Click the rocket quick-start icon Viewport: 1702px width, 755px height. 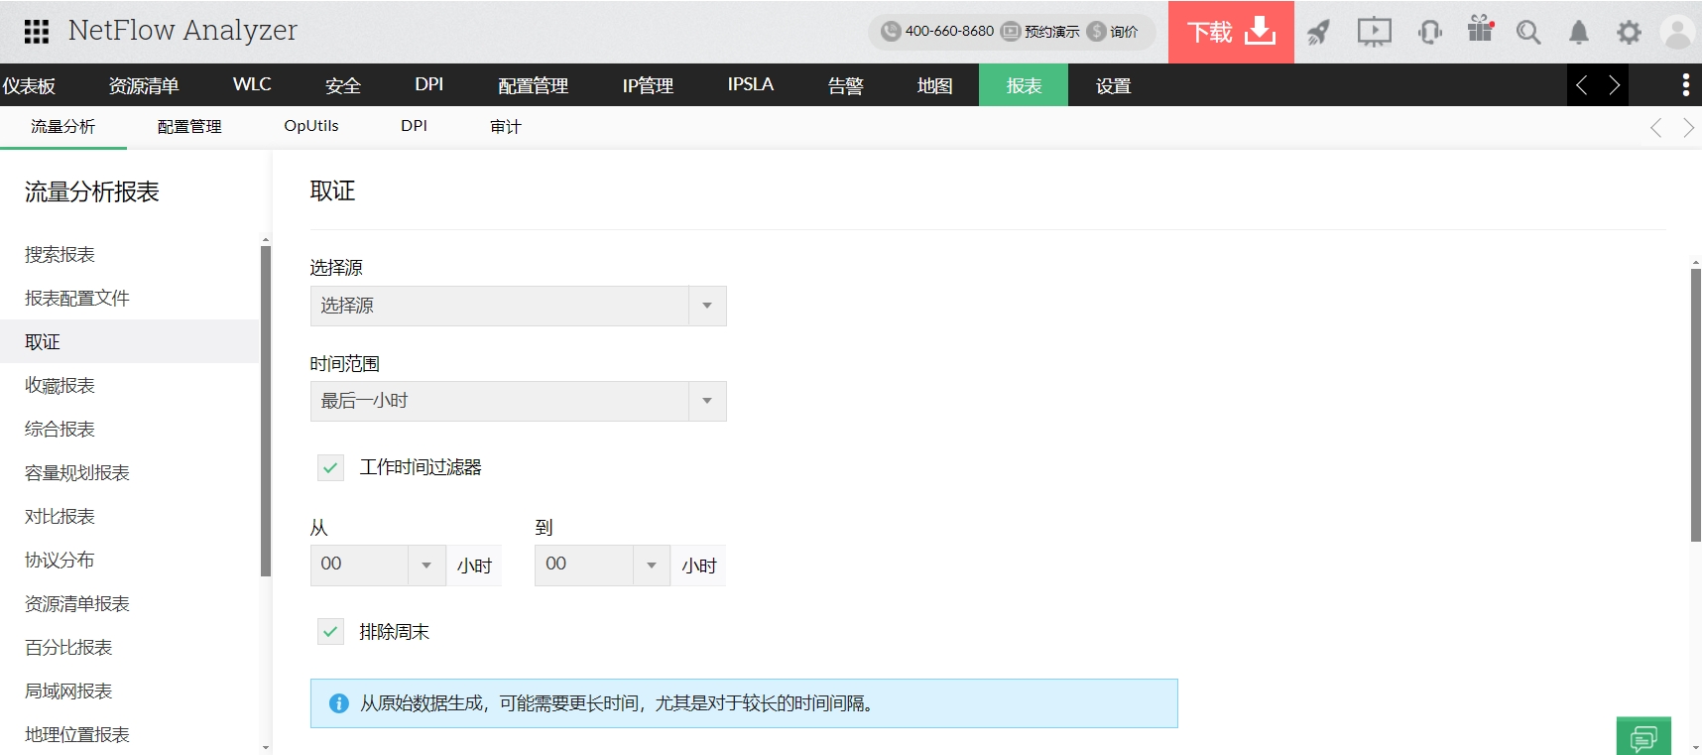click(1318, 33)
